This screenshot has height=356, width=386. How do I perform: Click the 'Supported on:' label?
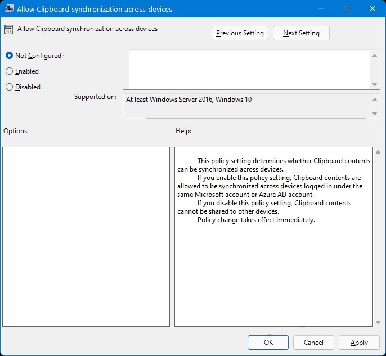(x=95, y=97)
